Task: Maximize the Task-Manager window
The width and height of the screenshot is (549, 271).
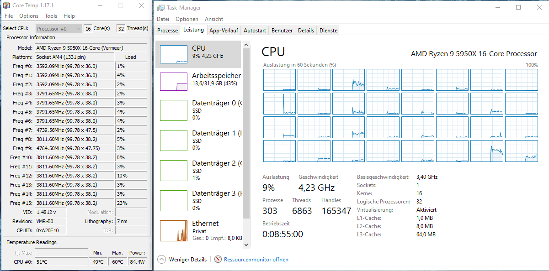Action: coord(518,7)
